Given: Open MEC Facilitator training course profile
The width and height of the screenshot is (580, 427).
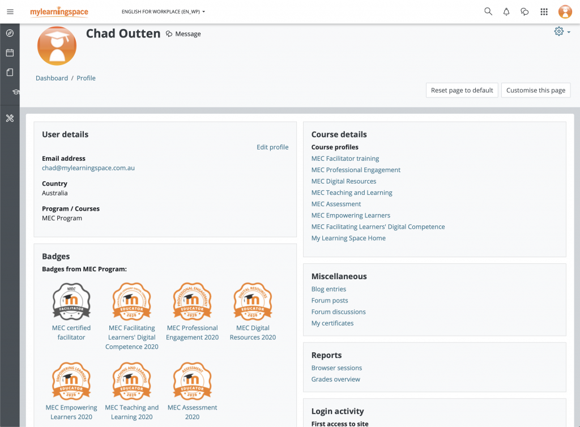Looking at the screenshot, I should pyautogui.click(x=345, y=159).
